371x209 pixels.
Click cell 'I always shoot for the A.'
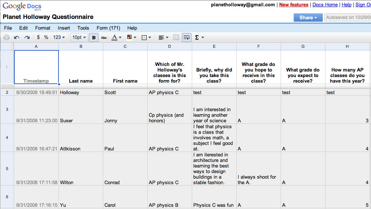(x=258, y=169)
